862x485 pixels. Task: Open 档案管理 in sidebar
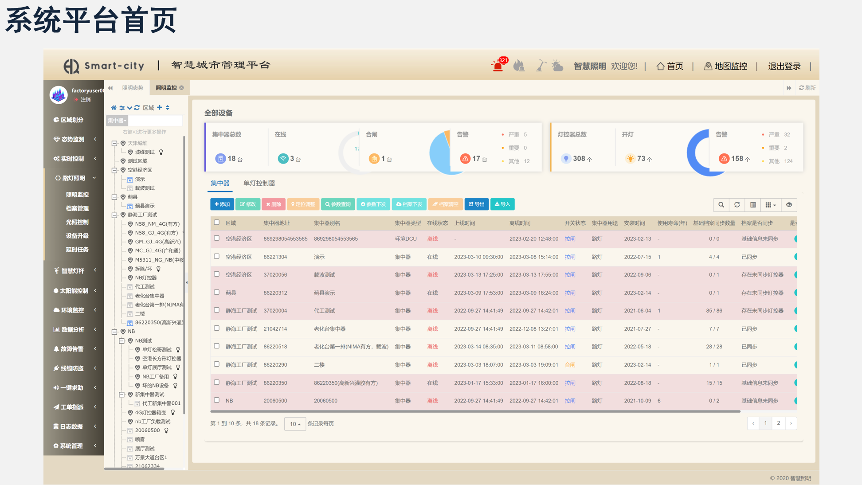(77, 208)
